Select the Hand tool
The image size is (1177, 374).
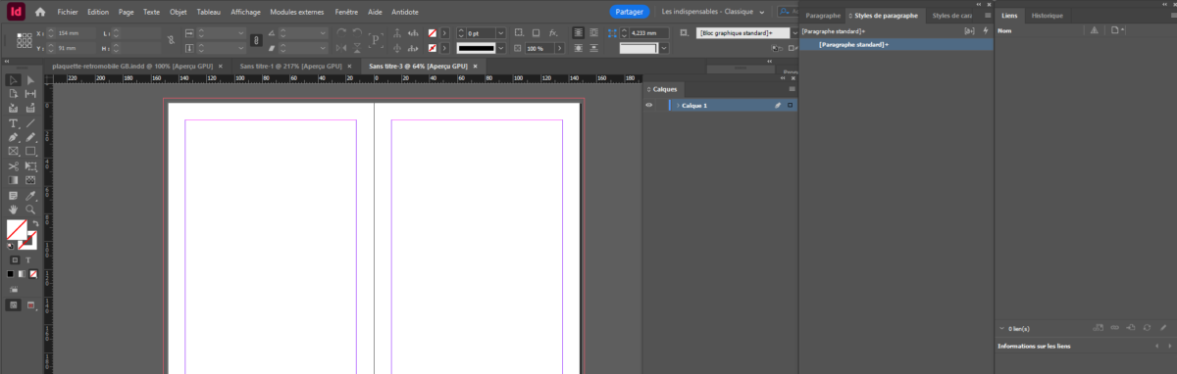click(x=14, y=210)
